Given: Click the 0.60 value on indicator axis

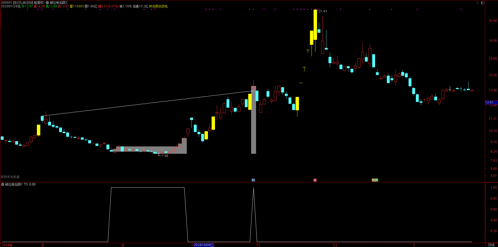Looking at the screenshot, I should 494,209.
